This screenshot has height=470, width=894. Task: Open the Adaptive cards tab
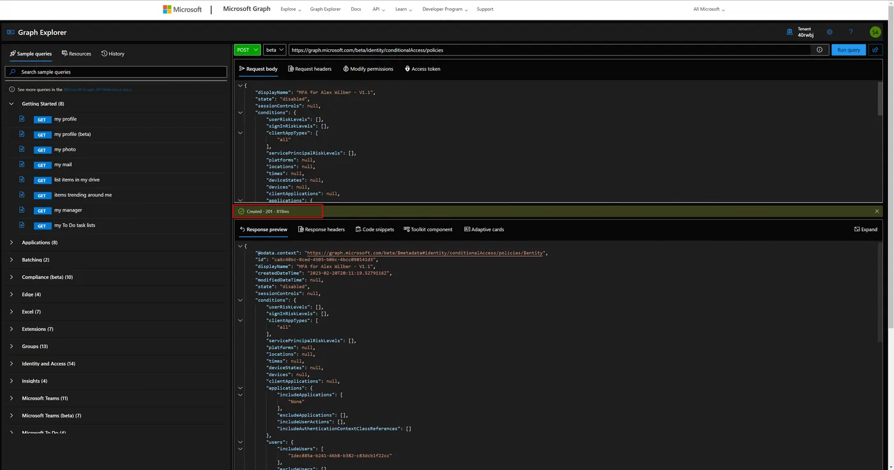(x=484, y=229)
